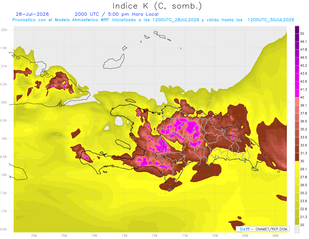This screenshot has height=239, width=309.
Task: Click the '49.1' legend value
Action: coord(304,42)
